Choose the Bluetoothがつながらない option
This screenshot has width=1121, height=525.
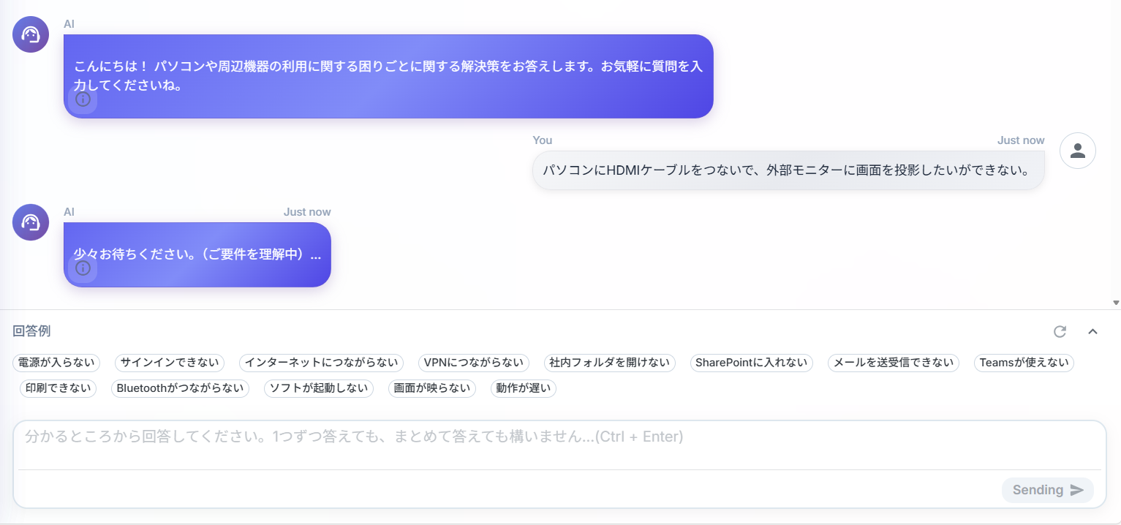coord(180,388)
